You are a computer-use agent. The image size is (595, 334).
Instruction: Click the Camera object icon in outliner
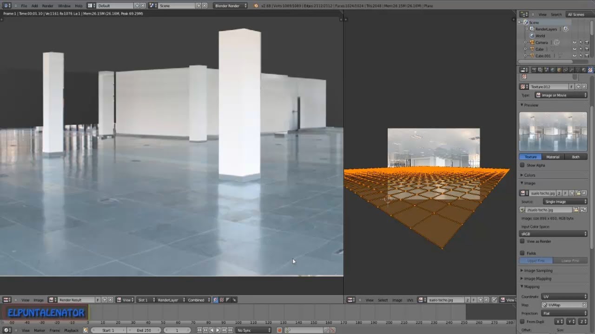[532, 42]
